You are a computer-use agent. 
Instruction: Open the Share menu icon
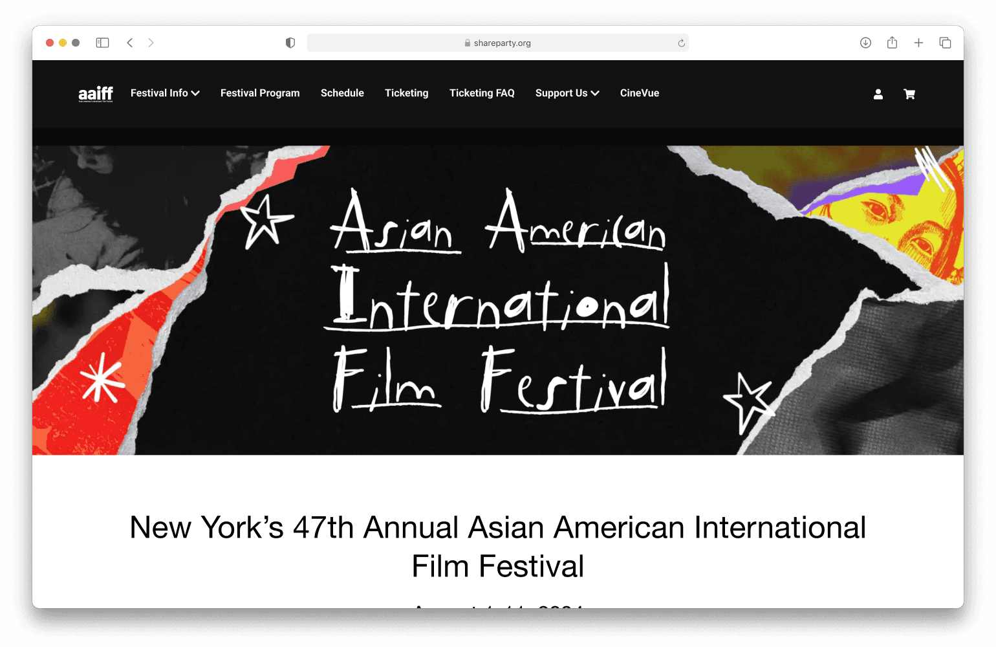coord(892,43)
